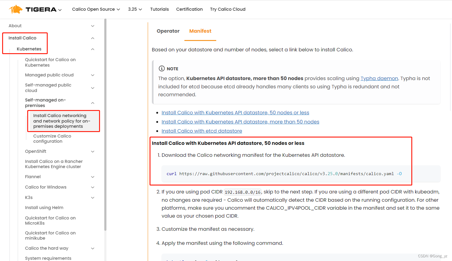The height and width of the screenshot is (261, 452).
Task: Expand the About sidebar section
Action: click(93, 26)
